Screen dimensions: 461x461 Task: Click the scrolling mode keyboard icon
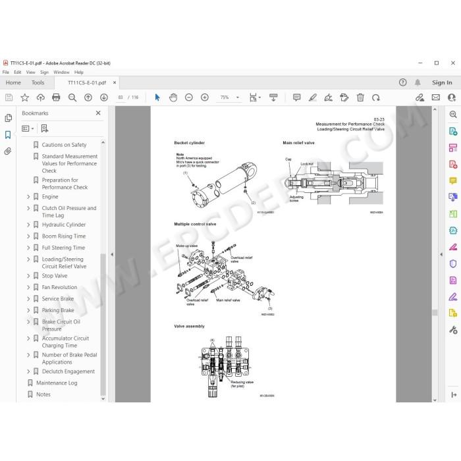(273, 97)
